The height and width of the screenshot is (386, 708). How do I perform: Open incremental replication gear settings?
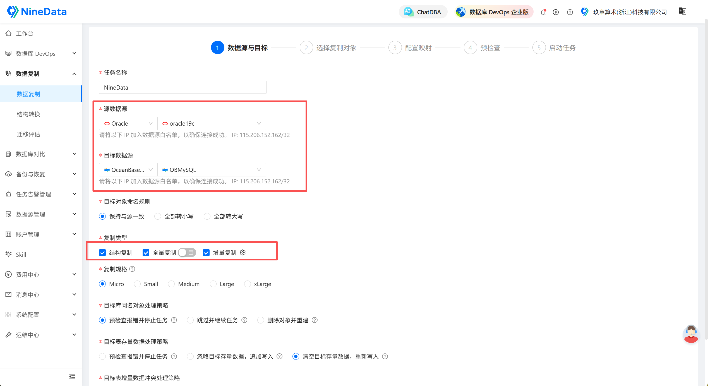[243, 252]
